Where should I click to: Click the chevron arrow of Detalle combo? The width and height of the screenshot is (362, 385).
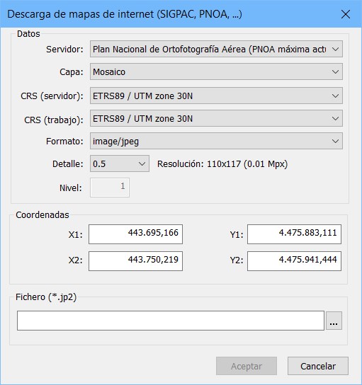[142, 163]
